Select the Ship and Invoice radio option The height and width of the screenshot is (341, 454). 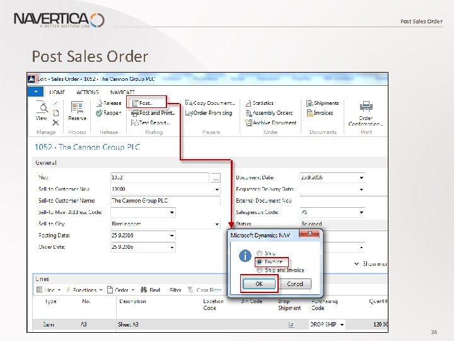click(x=259, y=270)
